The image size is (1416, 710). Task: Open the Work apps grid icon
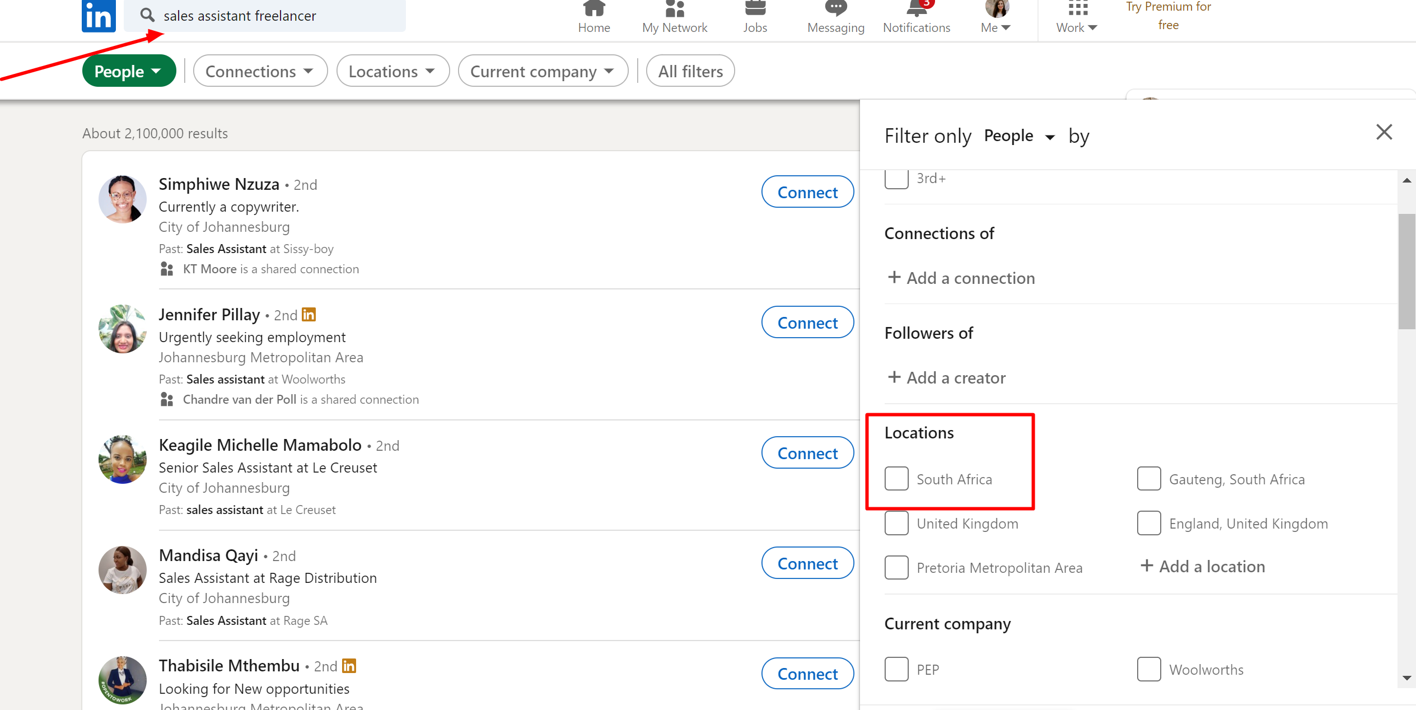[x=1077, y=8]
